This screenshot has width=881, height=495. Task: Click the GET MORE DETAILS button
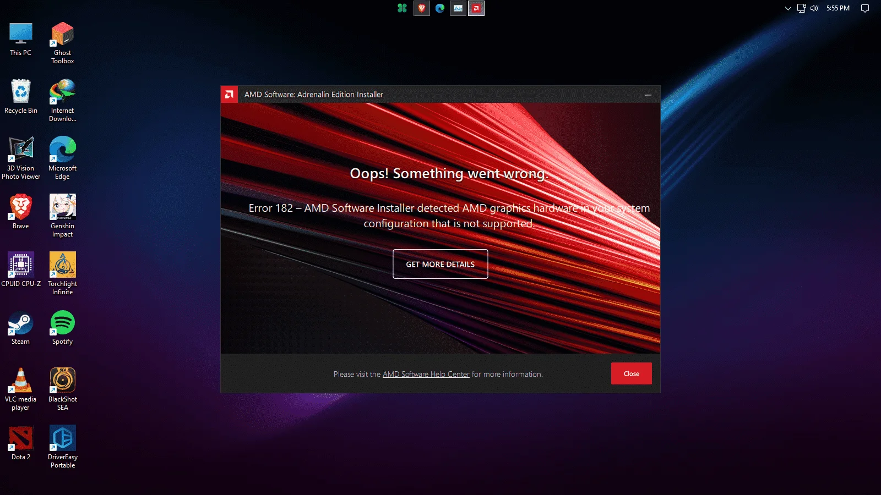coord(440,264)
